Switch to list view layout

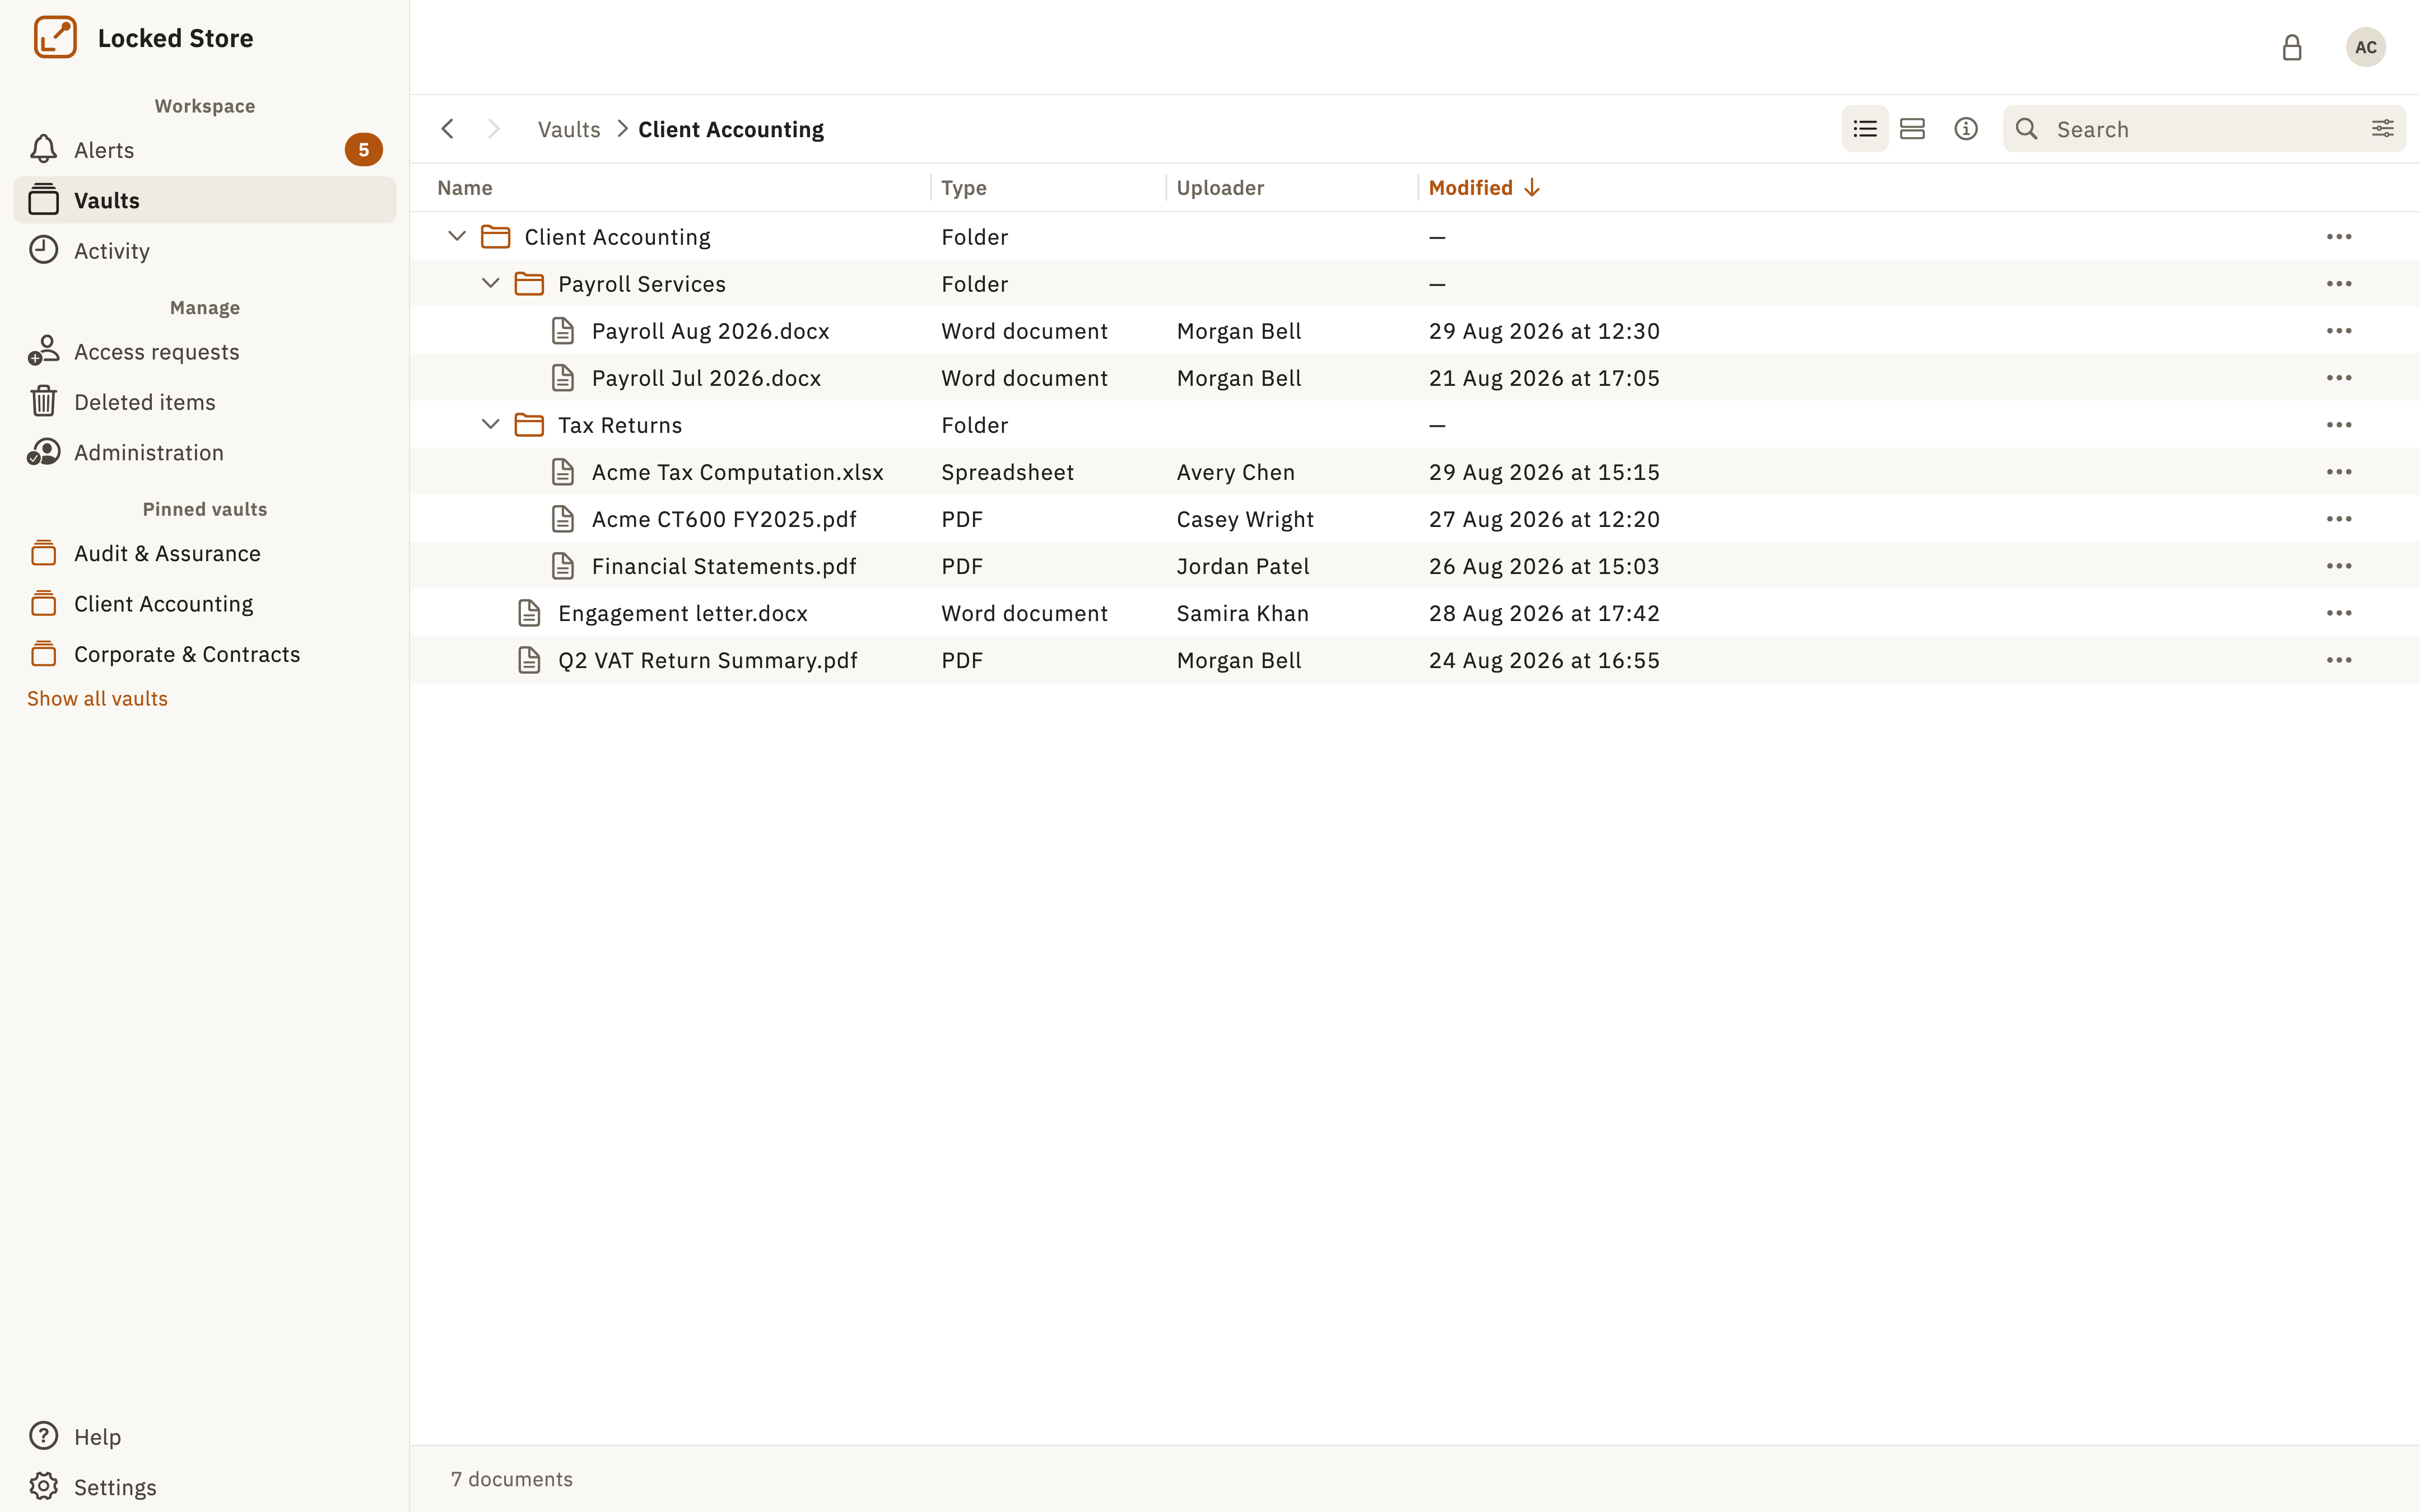coord(1865,129)
